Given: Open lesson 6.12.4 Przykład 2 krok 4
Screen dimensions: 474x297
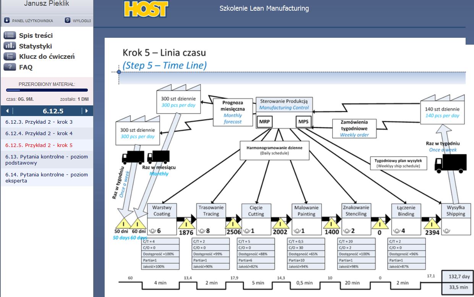Looking at the screenshot, I should (x=39, y=134).
